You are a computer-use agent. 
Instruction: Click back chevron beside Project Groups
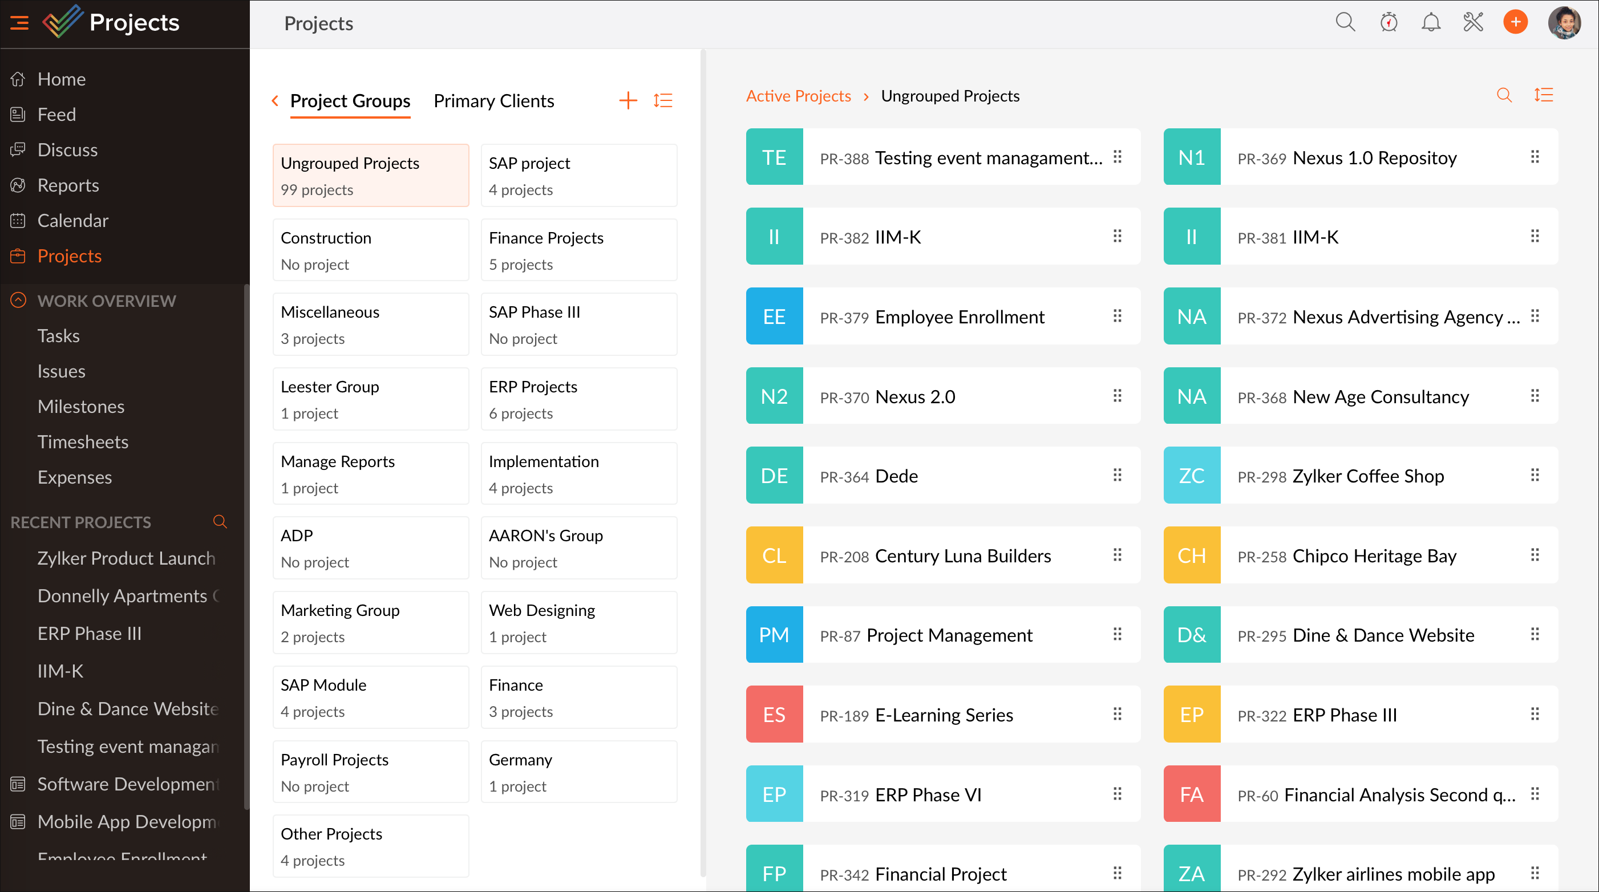275,100
